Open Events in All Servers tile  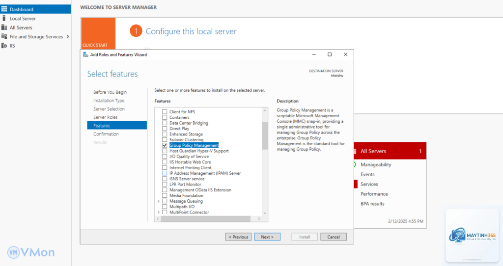(367, 174)
